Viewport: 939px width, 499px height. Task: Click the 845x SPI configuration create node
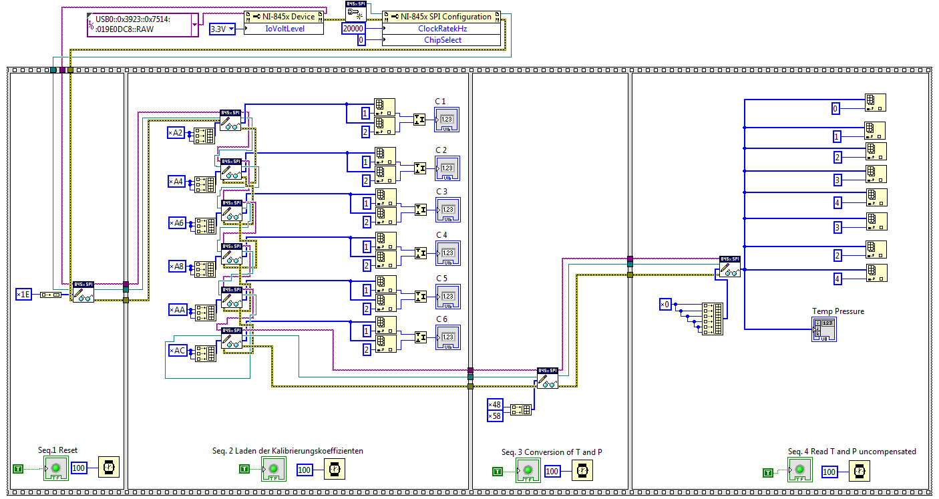(355, 11)
